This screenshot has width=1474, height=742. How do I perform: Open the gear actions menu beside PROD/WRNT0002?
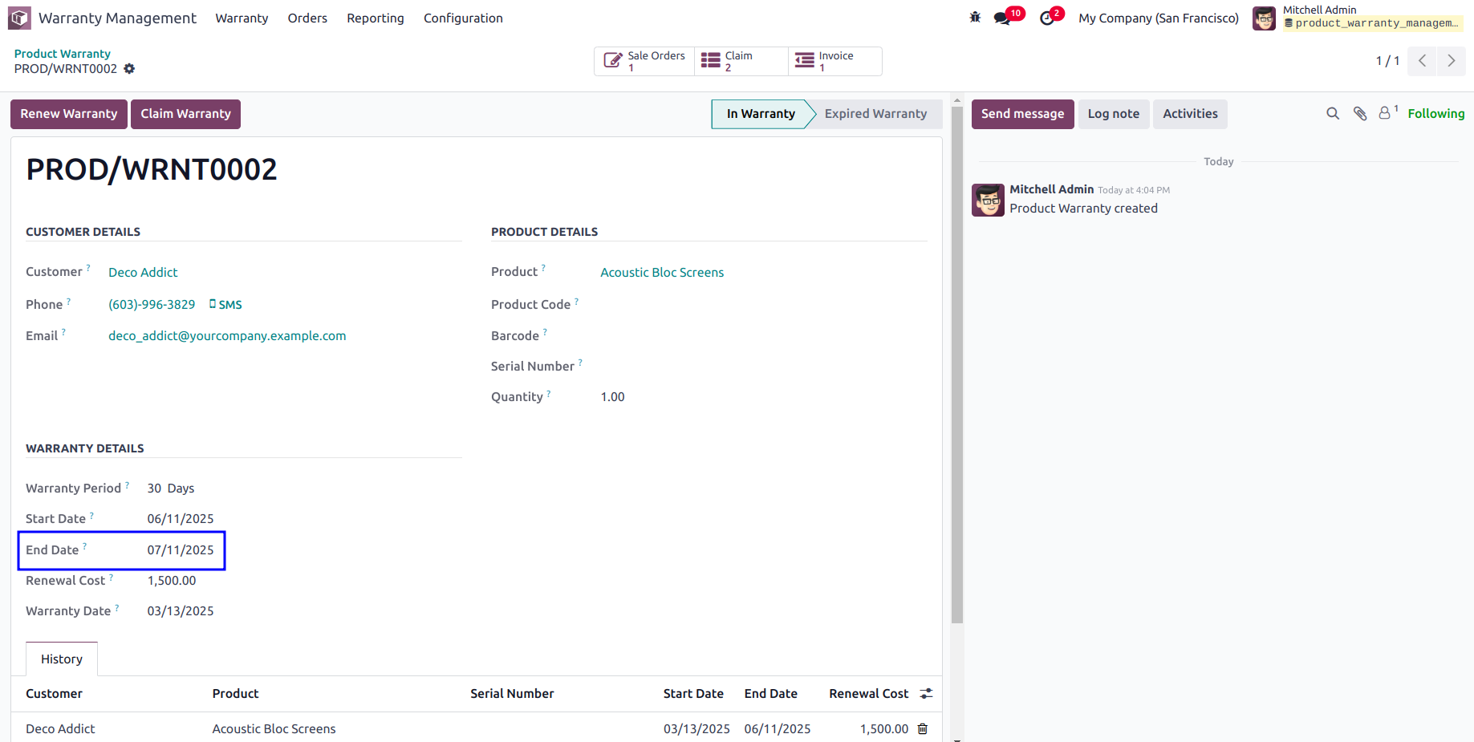[x=129, y=69]
